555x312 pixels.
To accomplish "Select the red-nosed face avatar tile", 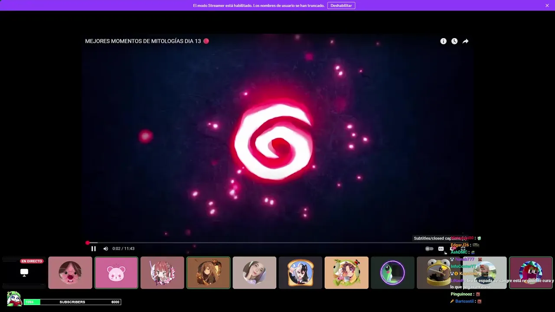I will coord(70,273).
